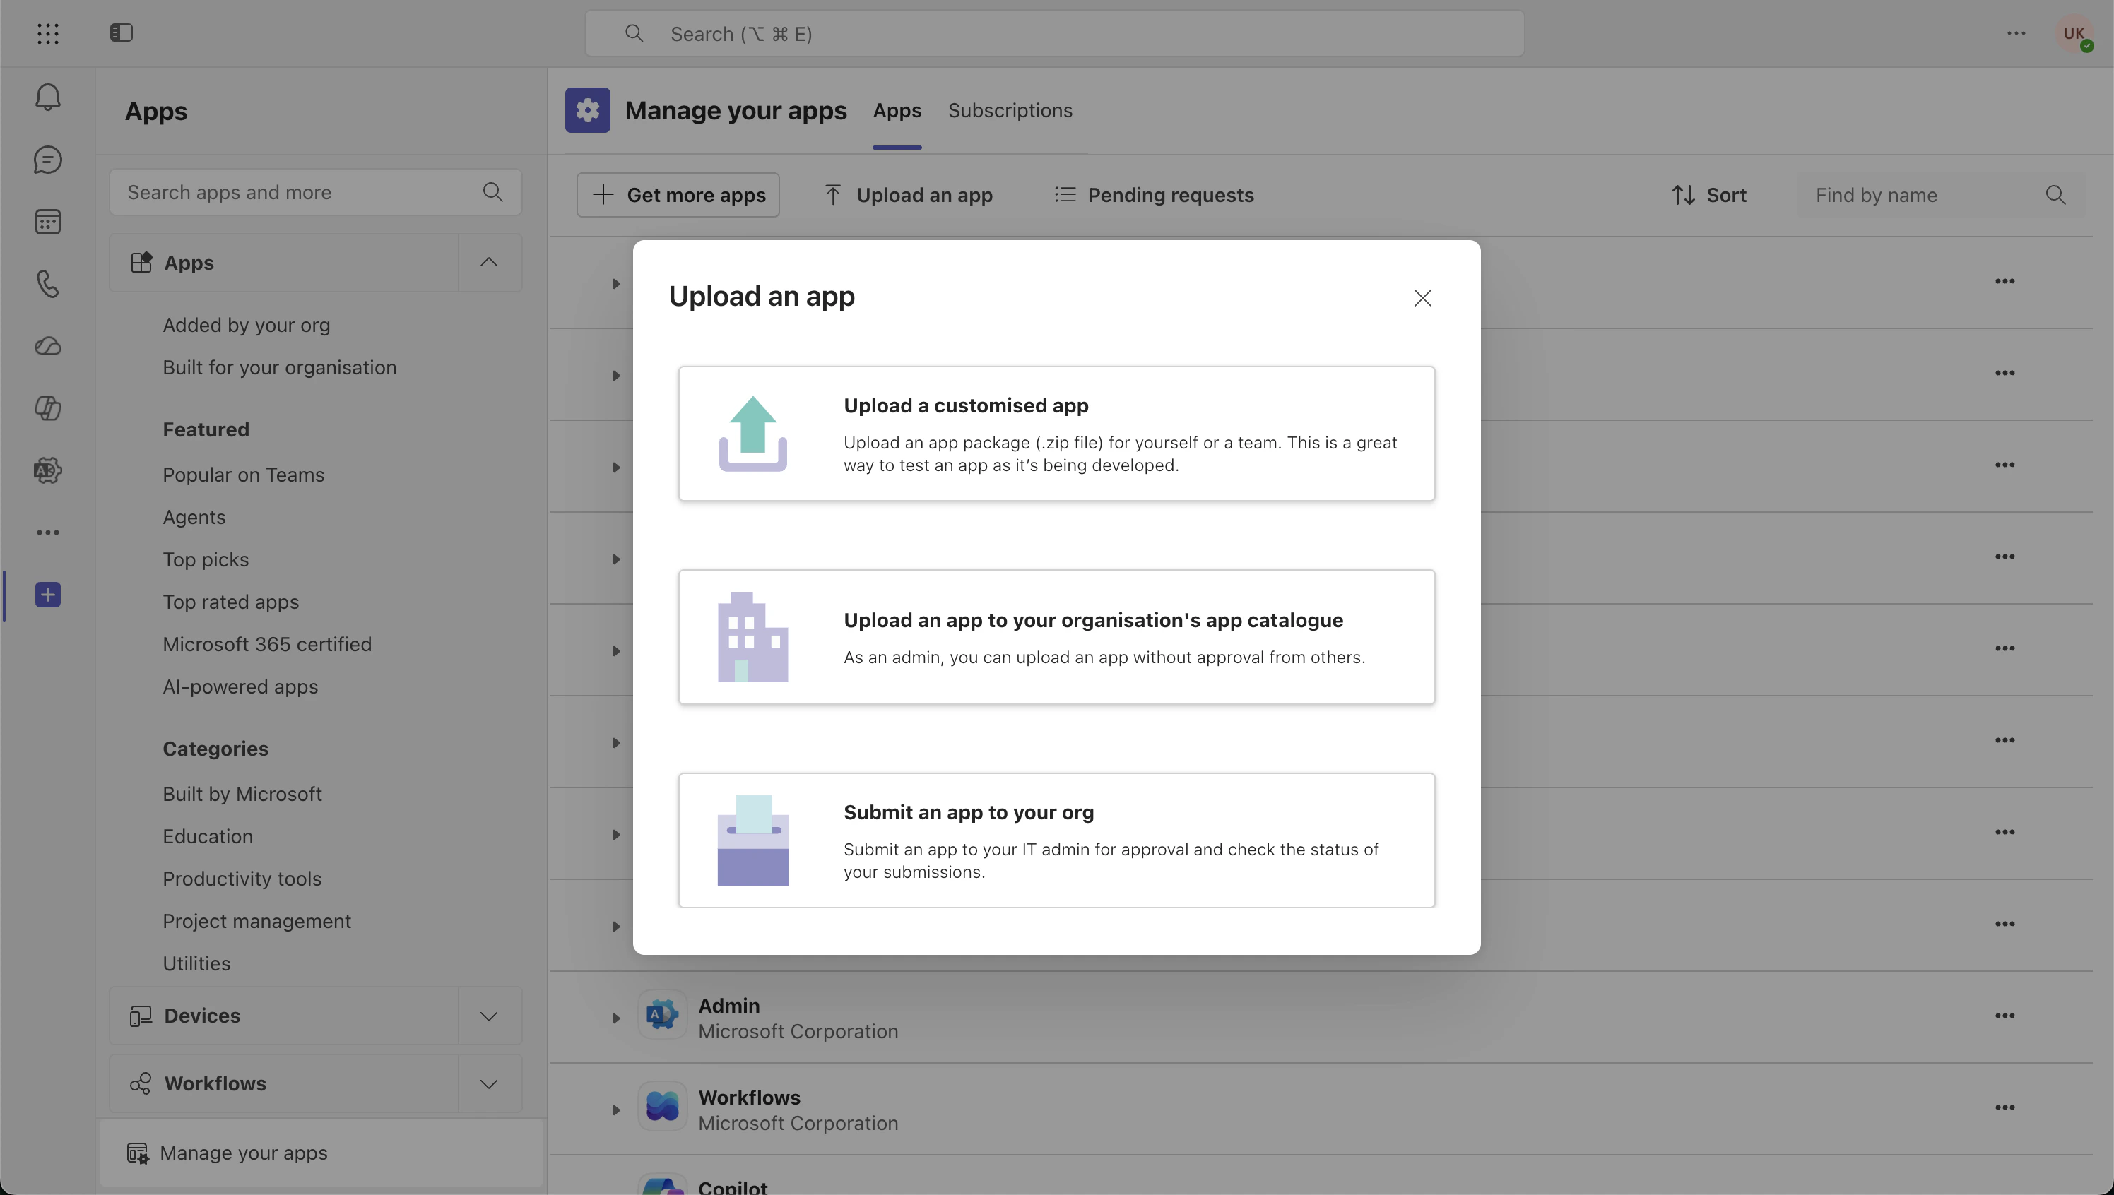
Task: Focus the Search apps and more field
Action: [x=315, y=192]
